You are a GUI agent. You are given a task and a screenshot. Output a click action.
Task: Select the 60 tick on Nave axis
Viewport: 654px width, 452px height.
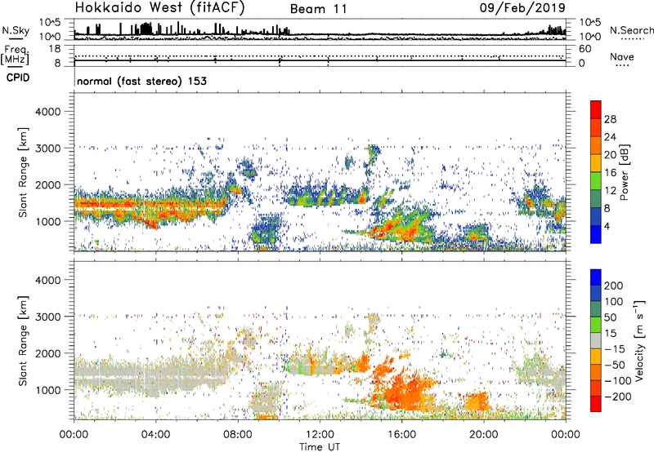(x=585, y=49)
